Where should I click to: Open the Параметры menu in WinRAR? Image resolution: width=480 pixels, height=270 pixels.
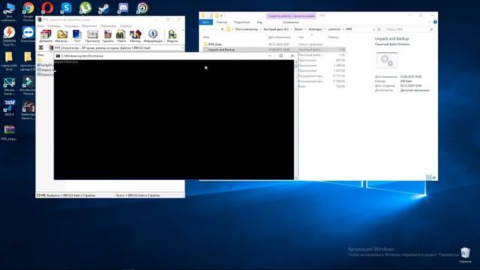108,26
